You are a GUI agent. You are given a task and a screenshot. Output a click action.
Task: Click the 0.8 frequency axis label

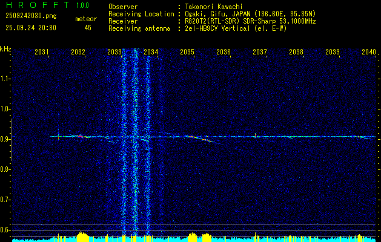click(x=5, y=169)
